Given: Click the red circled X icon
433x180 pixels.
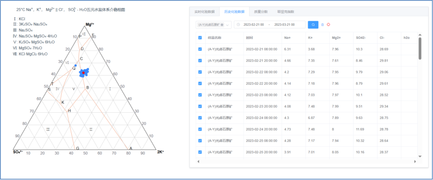Looking at the screenshot, I should (x=328, y=24).
